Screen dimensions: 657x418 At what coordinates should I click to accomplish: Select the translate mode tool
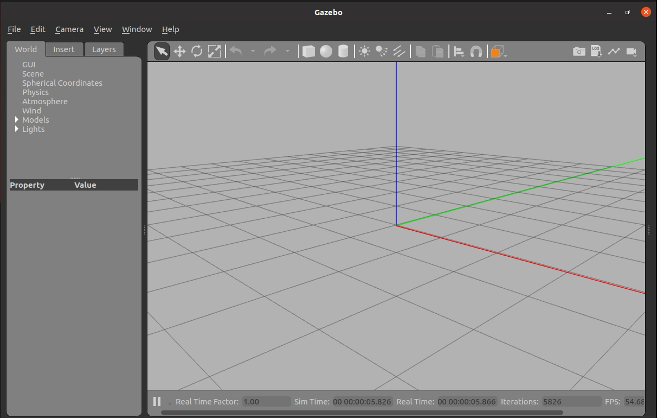179,52
